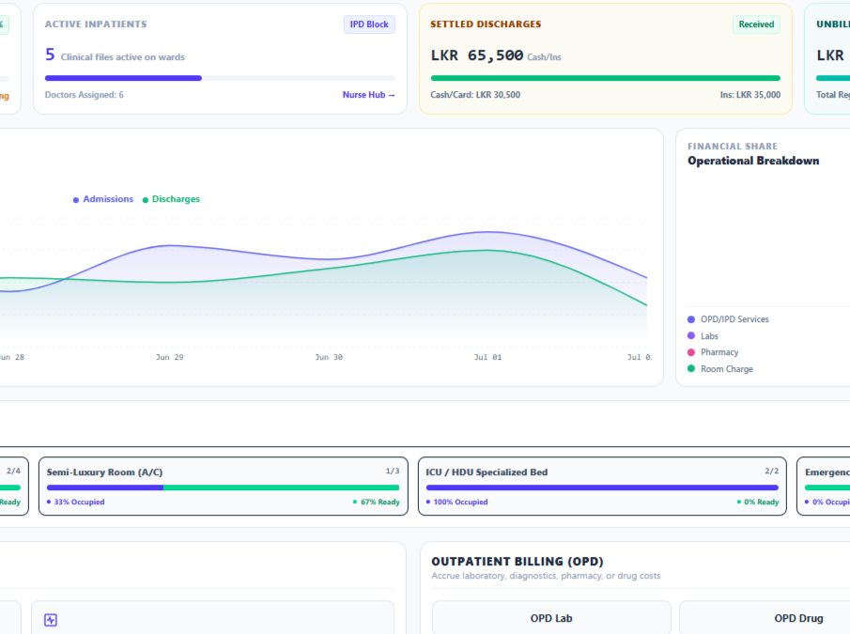Click the IPD Block badge

[x=369, y=24]
